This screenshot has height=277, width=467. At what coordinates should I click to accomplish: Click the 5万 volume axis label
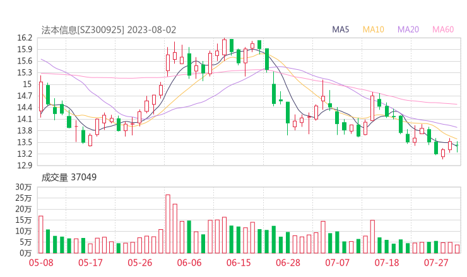[26, 242]
